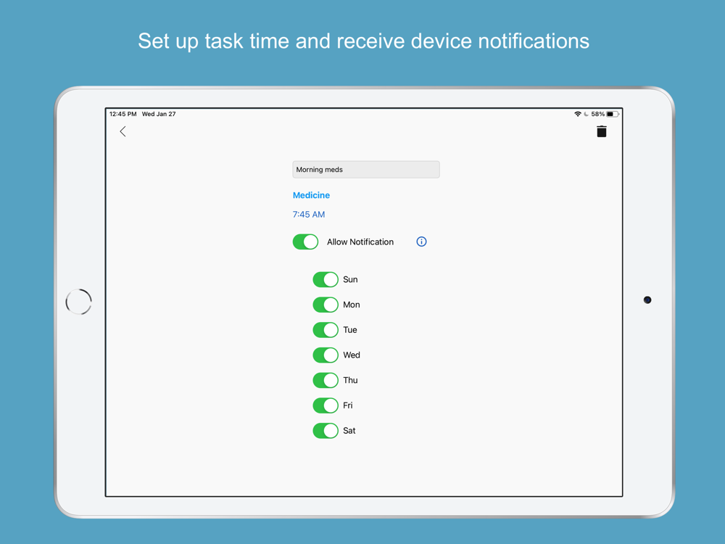Disable the Sat day toggle

coord(326,431)
